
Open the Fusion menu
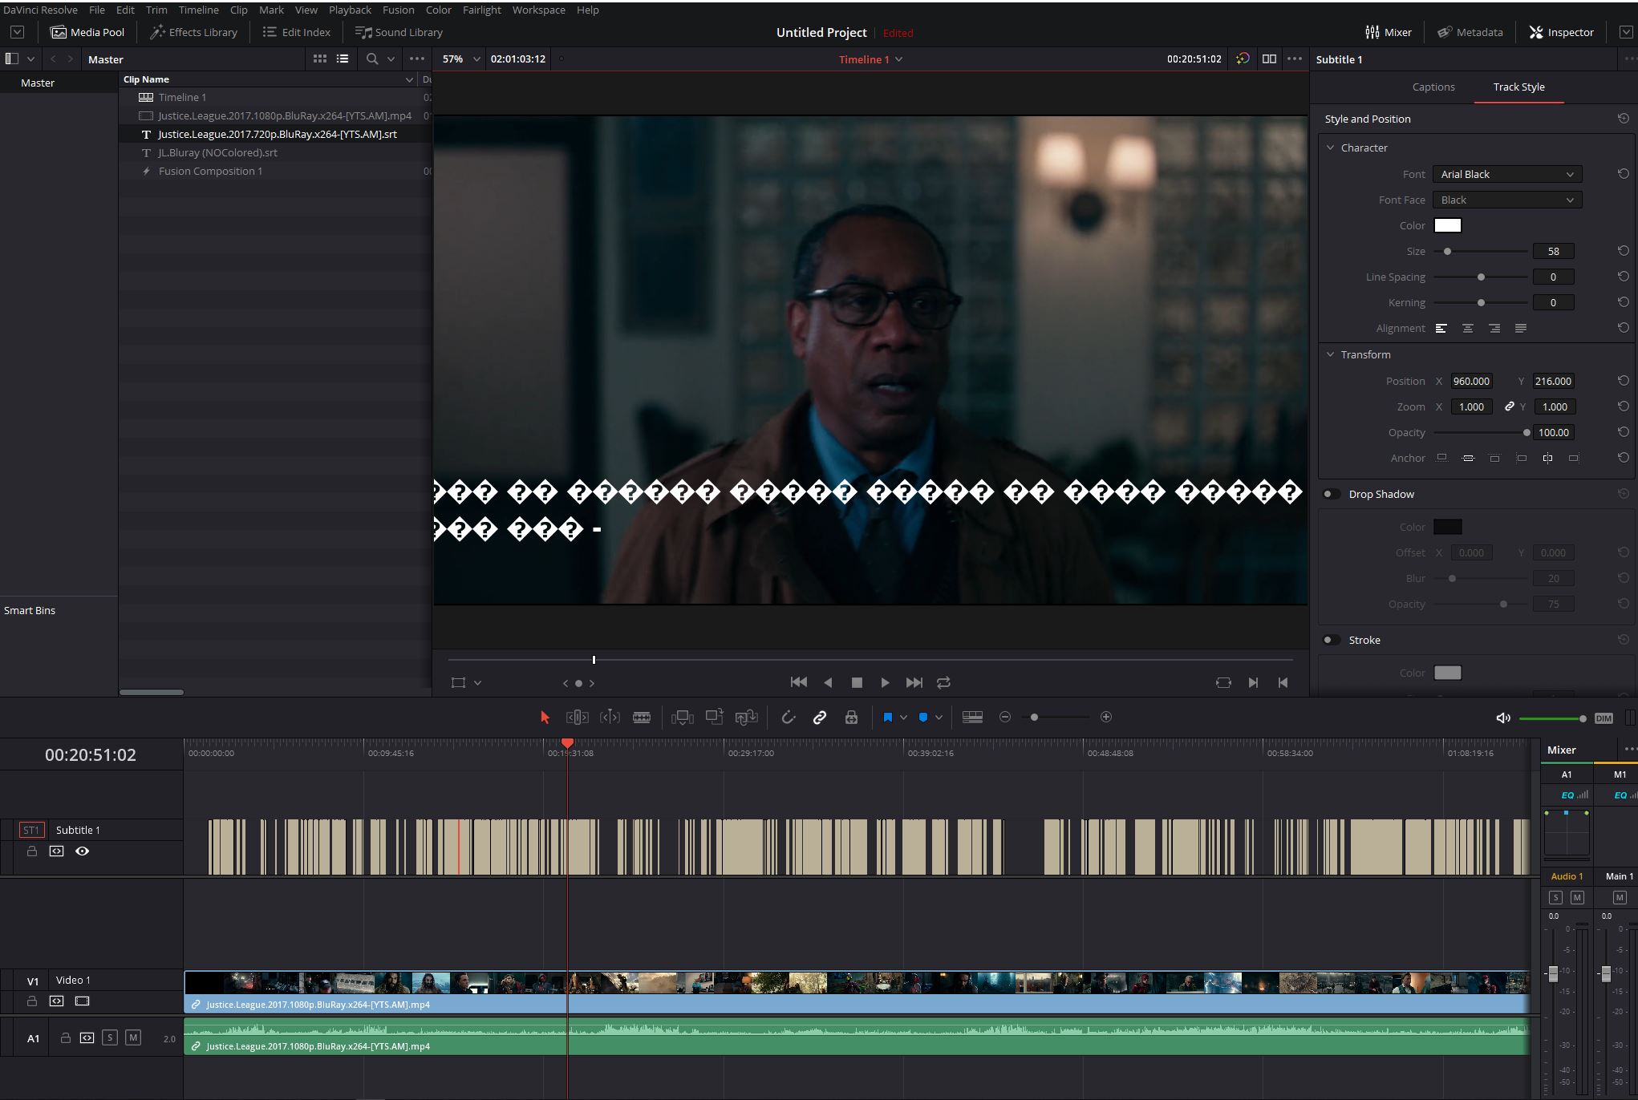tap(398, 10)
